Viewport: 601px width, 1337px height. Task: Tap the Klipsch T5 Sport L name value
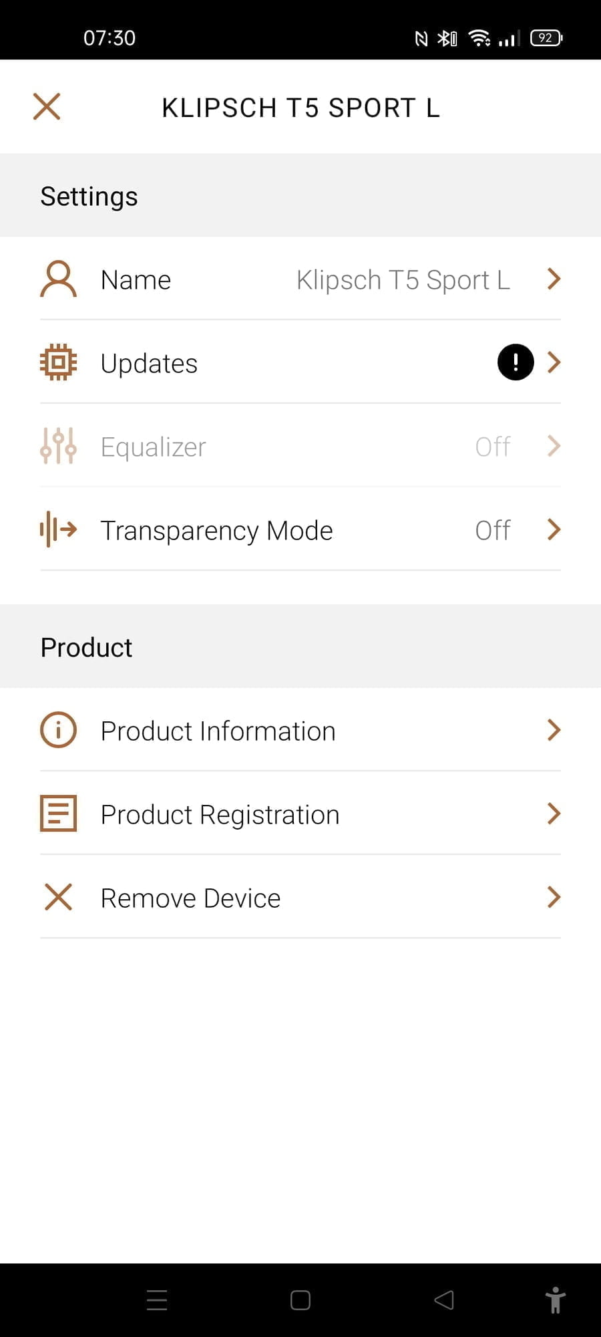coord(403,280)
